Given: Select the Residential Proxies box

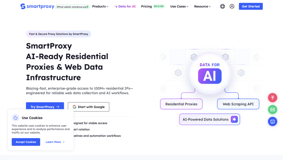Looking at the screenshot, I should pyautogui.click(x=181, y=104).
